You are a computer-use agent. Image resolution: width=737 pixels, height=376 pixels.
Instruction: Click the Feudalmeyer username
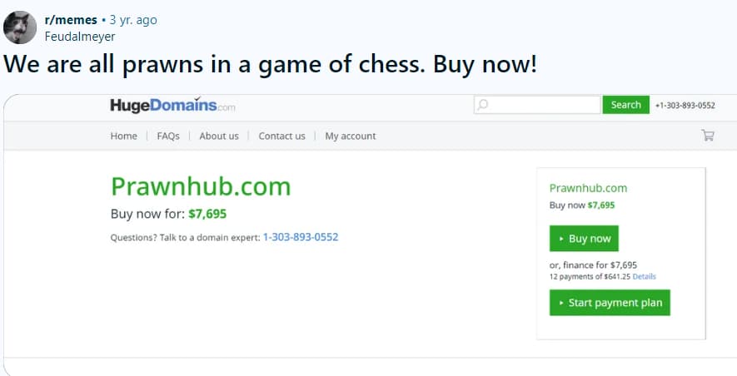tap(80, 37)
